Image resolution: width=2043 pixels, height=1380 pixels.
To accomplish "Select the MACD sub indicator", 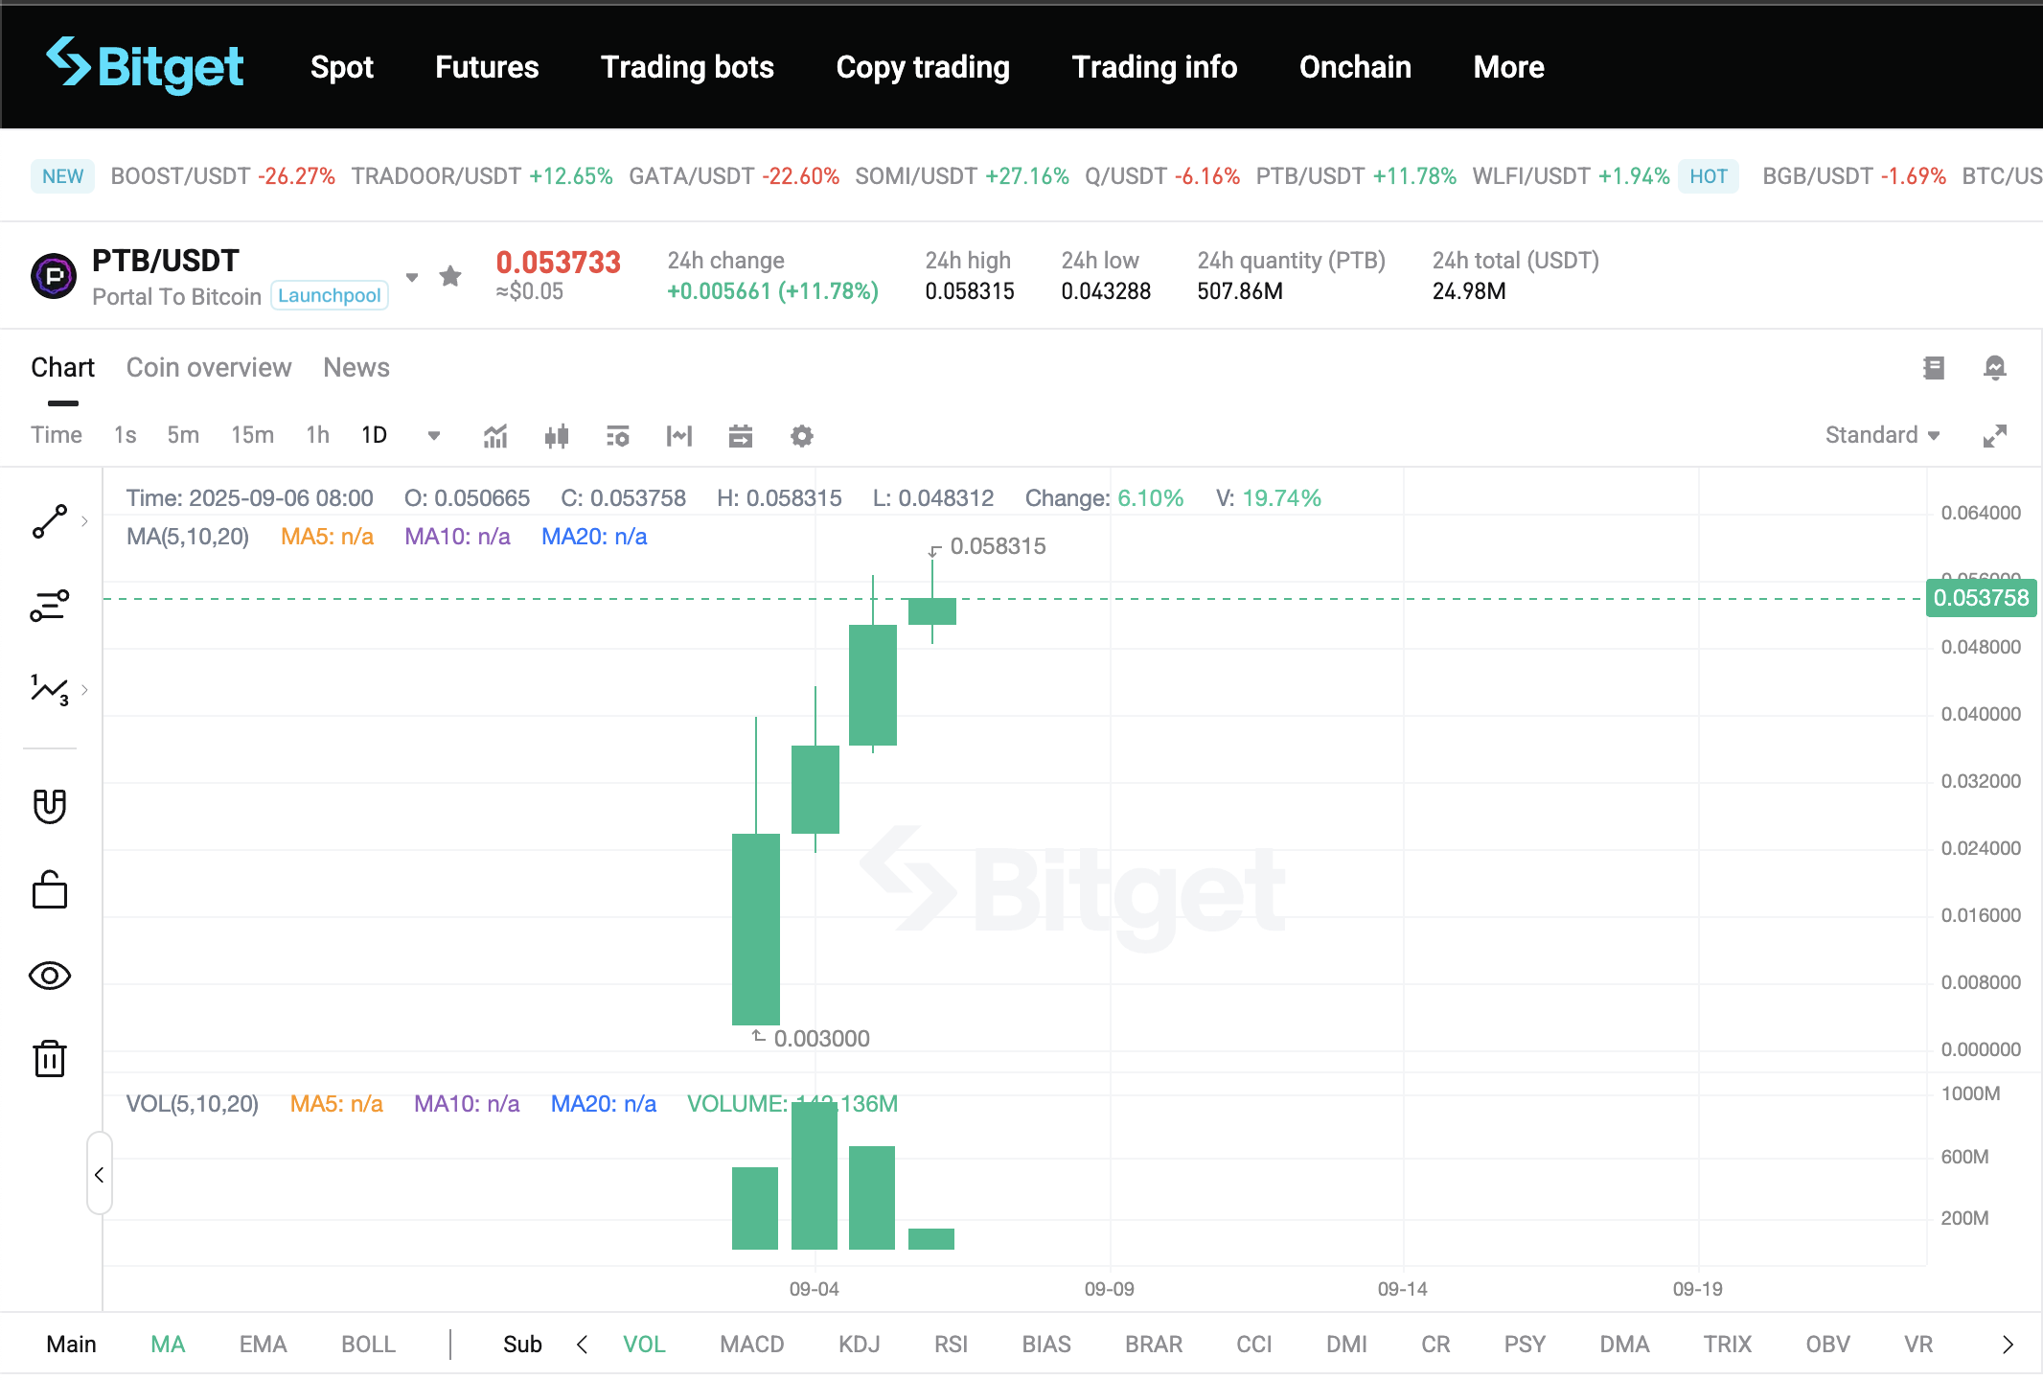I will [751, 1345].
